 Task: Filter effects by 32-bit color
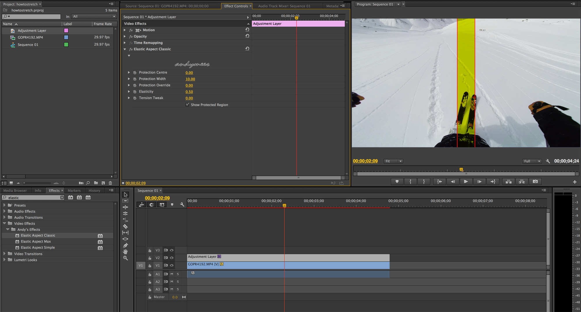click(x=79, y=197)
